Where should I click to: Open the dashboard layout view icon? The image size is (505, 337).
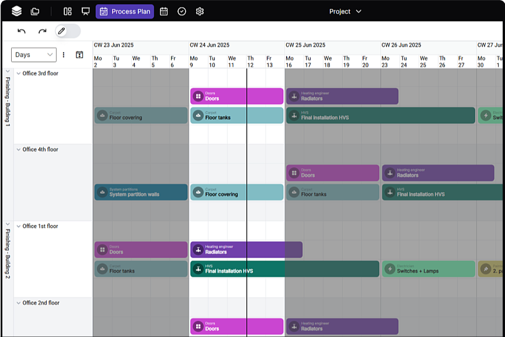(68, 11)
